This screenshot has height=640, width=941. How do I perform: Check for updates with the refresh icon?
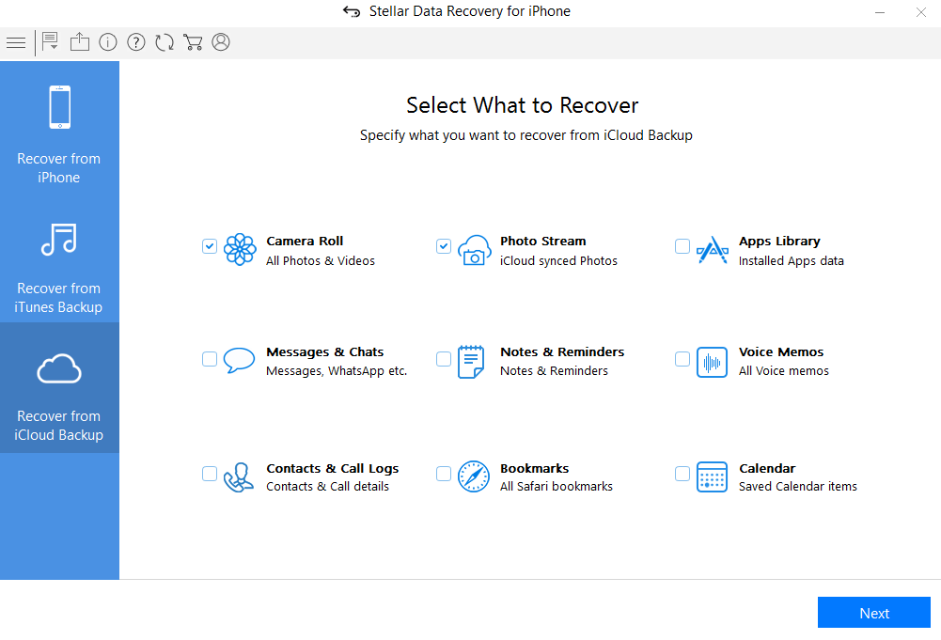coord(164,41)
